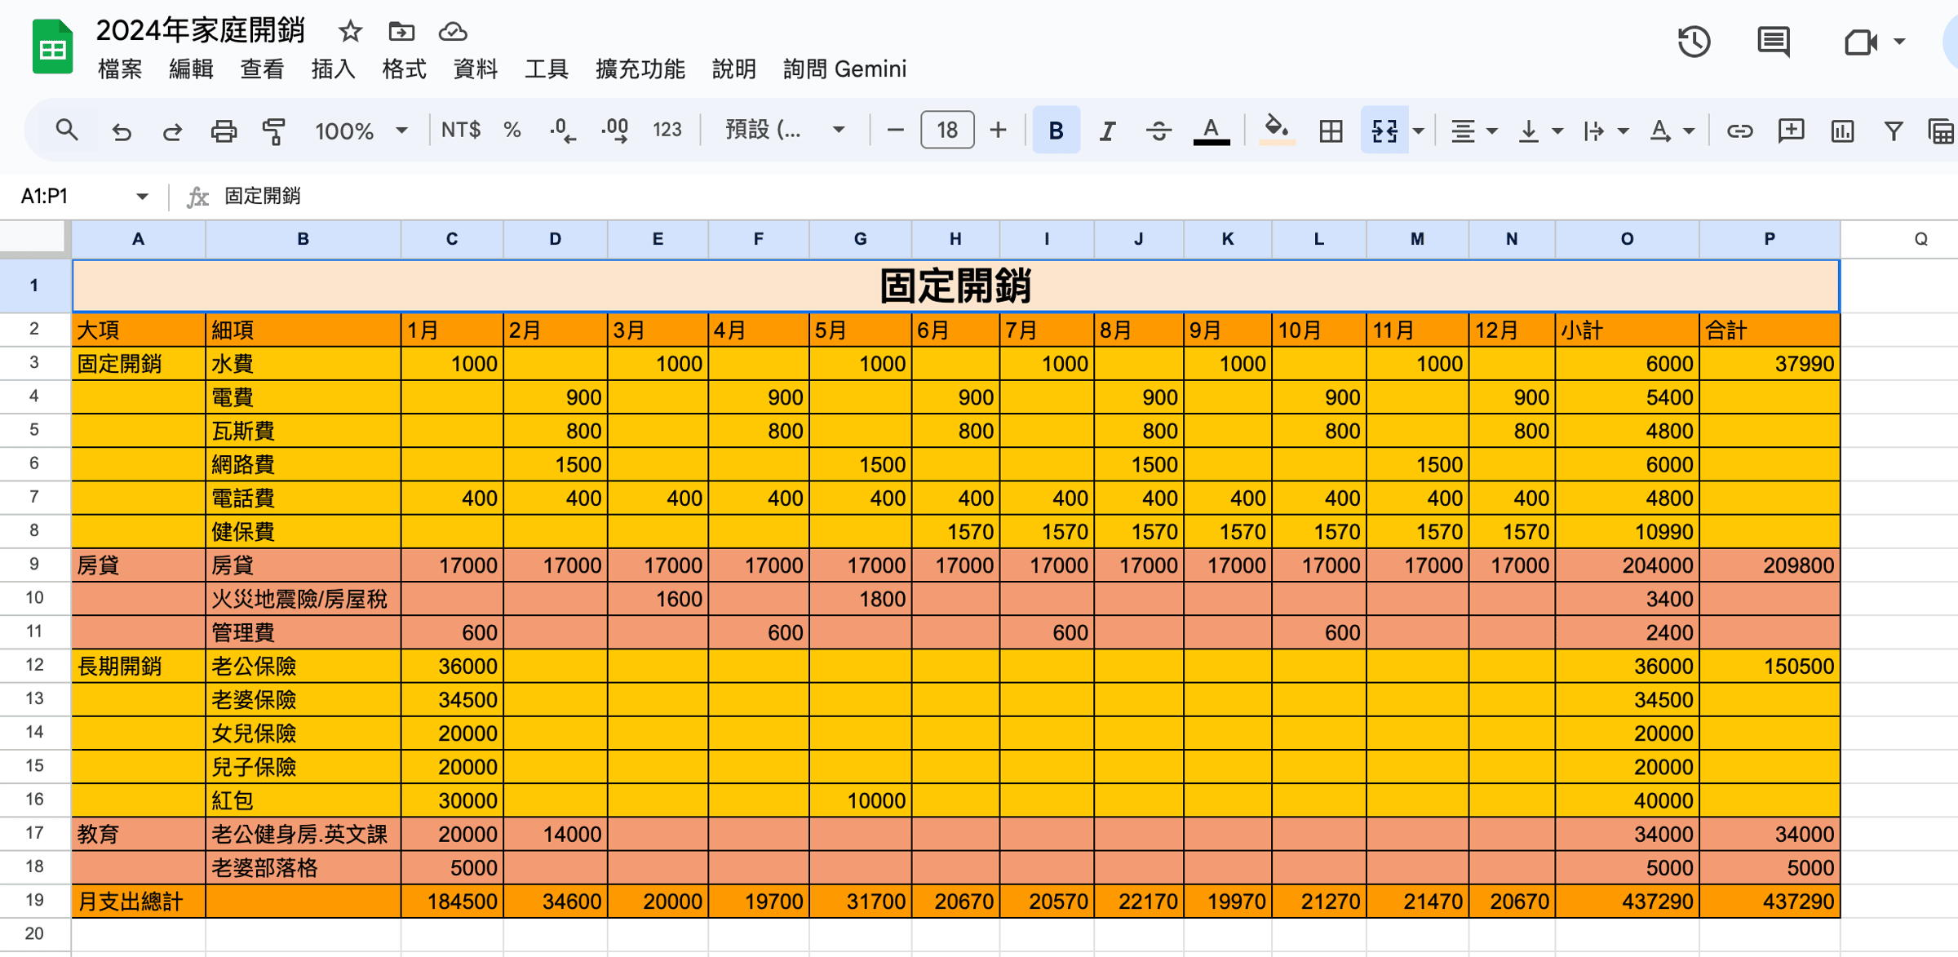Open the 資料 menu
This screenshot has height=957, width=1958.
475,69
